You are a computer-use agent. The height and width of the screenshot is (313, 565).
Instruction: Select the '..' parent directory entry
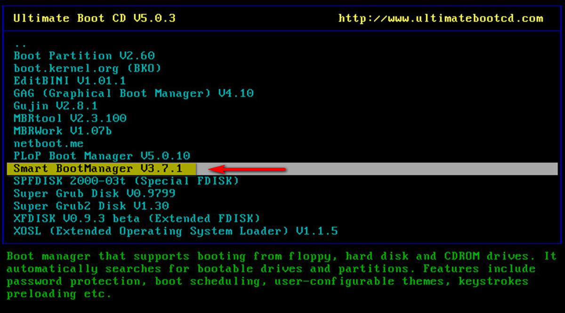point(20,45)
